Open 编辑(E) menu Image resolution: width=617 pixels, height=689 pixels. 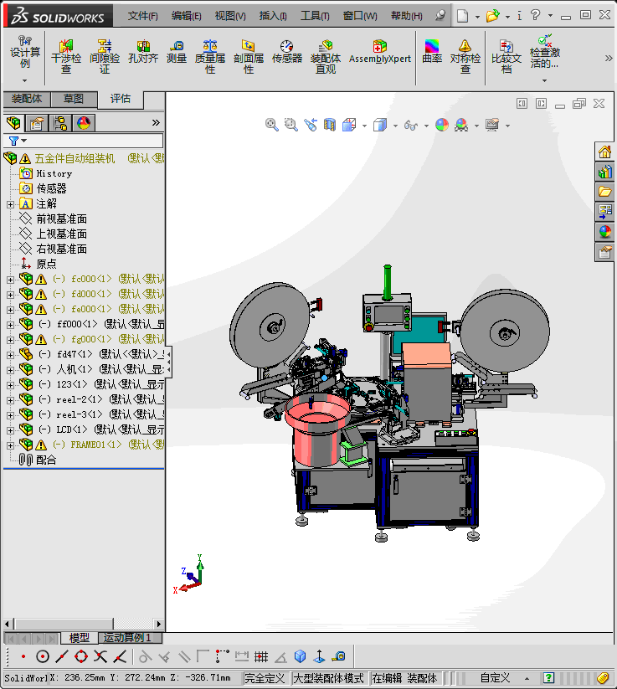[187, 16]
